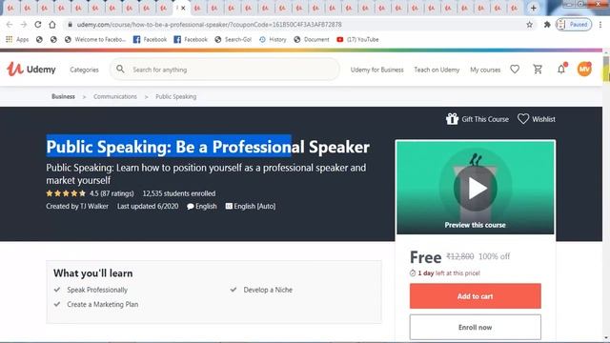Open the History bookmark
The width and height of the screenshot is (610, 343).
click(x=273, y=39)
